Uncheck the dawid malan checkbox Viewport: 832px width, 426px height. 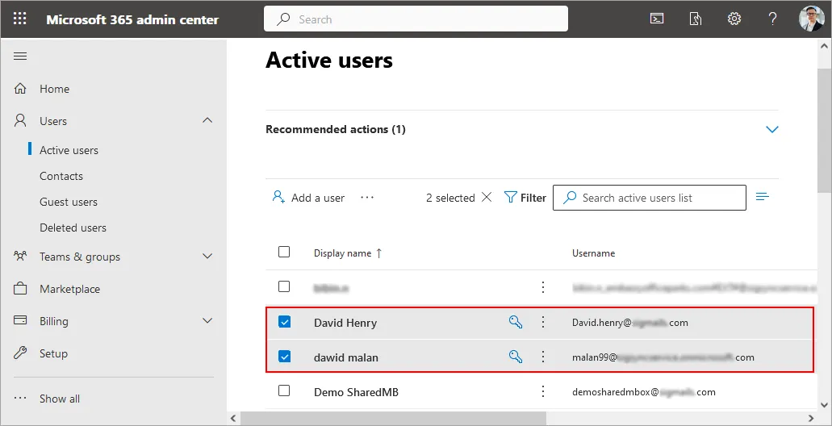284,356
